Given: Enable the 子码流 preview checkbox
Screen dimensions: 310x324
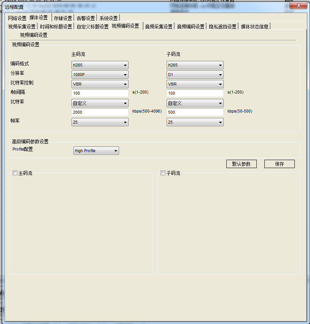Looking at the screenshot, I should tap(163, 173).
